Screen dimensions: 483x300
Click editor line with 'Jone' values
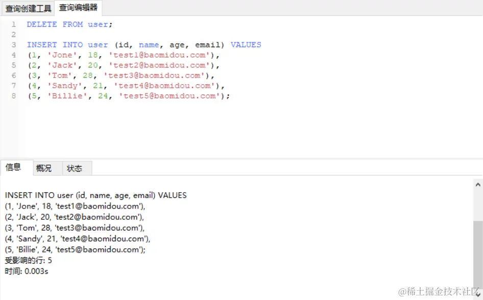point(124,55)
